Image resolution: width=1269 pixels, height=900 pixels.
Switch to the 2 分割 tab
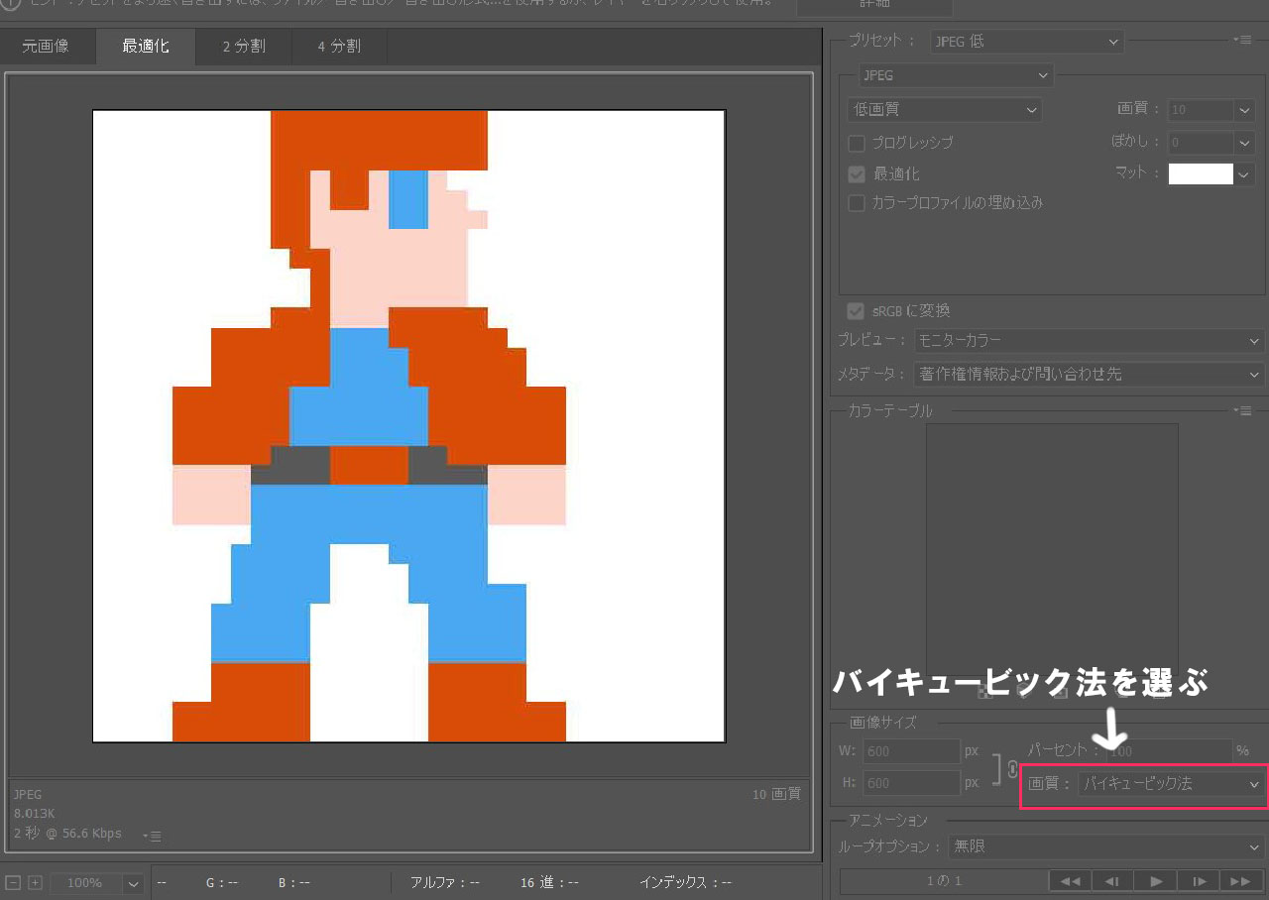pyautogui.click(x=243, y=47)
